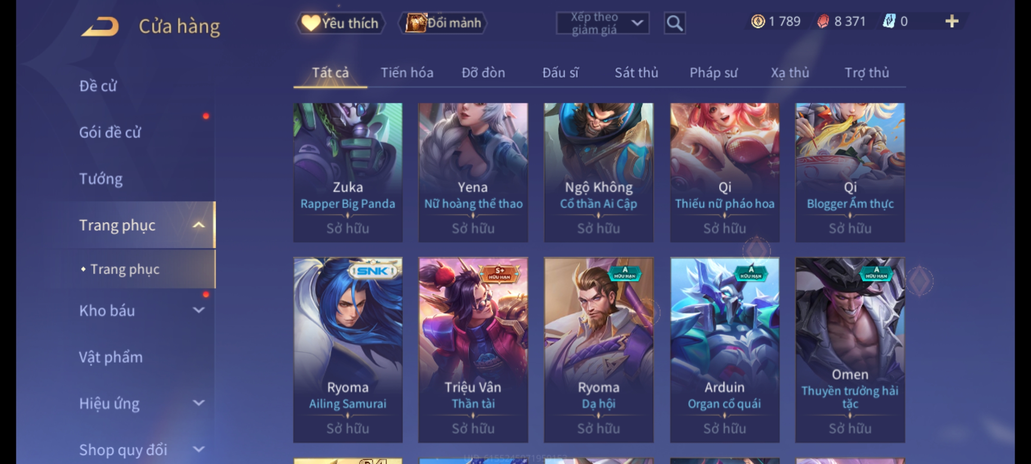Tap the red ruby currency icon
1031x464 pixels.
tap(823, 21)
